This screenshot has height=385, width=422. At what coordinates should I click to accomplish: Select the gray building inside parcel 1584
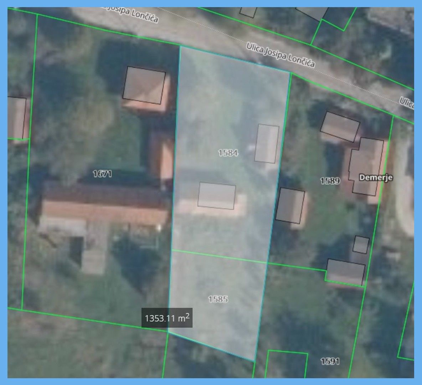pos(266,143)
